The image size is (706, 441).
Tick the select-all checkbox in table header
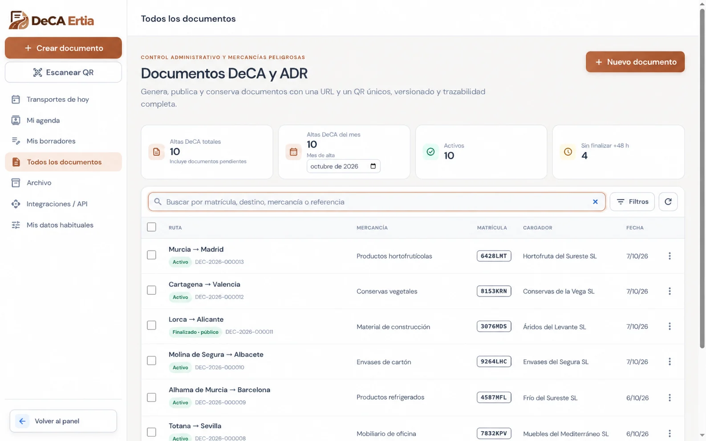[151, 227]
